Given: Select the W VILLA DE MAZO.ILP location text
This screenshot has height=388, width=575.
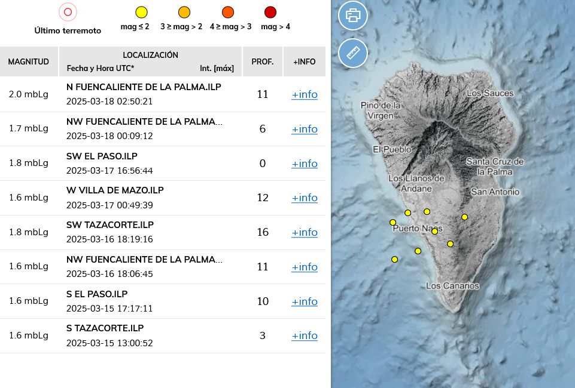Looking at the screenshot, I should click(x=115, y=190).
